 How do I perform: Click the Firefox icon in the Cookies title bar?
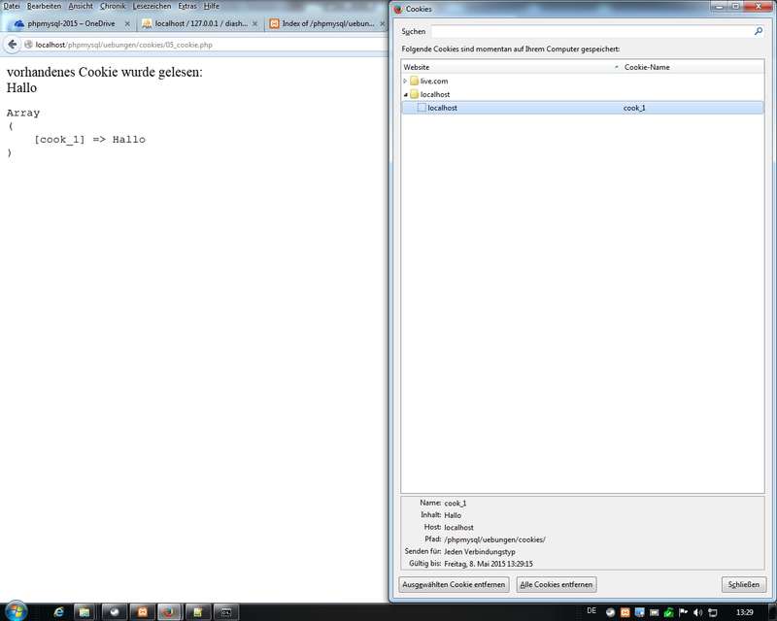click(398, 9)
